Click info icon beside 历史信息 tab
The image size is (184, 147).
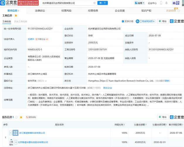tap(179, 11)
